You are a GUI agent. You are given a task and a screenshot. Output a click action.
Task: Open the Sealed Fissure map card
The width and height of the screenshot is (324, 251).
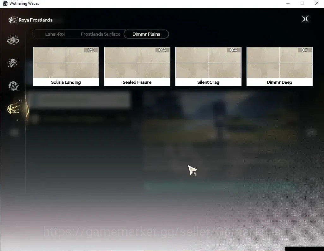pos(137,66)
